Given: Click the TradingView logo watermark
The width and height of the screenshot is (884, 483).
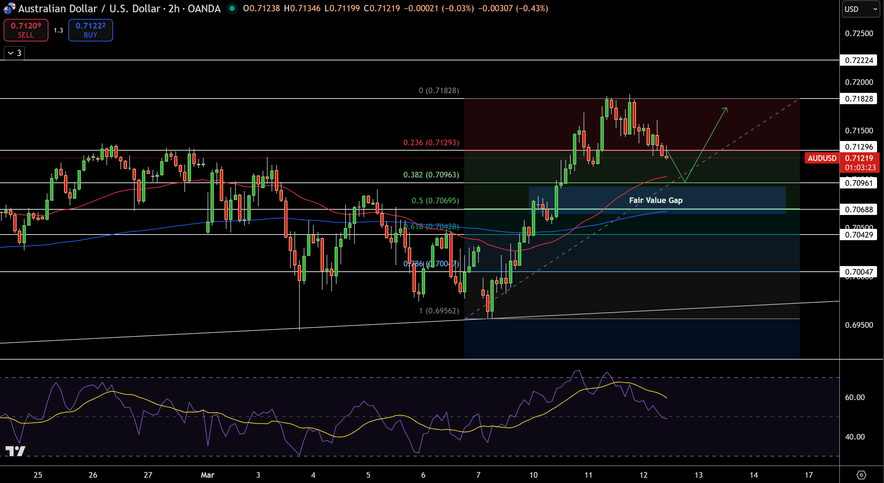Looking at the screenshot, I should click(x=16, y=451).
